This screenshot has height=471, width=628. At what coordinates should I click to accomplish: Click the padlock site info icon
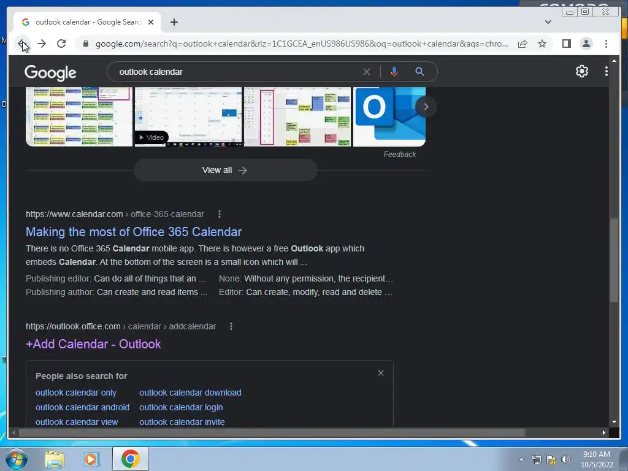pos(85,44)
